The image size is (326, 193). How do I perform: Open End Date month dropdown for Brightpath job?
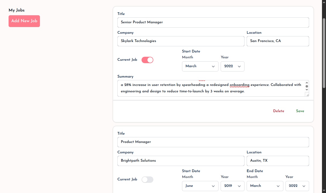click(x=265, y=186)
